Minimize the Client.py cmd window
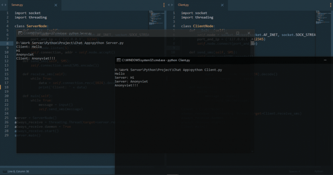Viewport: 333px width, 175px height. point(325,60)
